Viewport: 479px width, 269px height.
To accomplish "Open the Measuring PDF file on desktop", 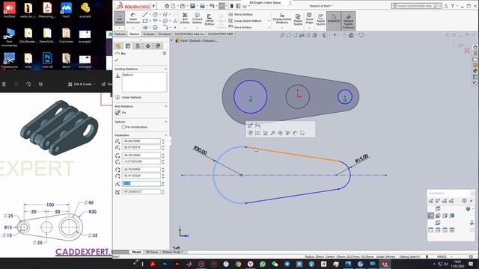I will point(47,10).
